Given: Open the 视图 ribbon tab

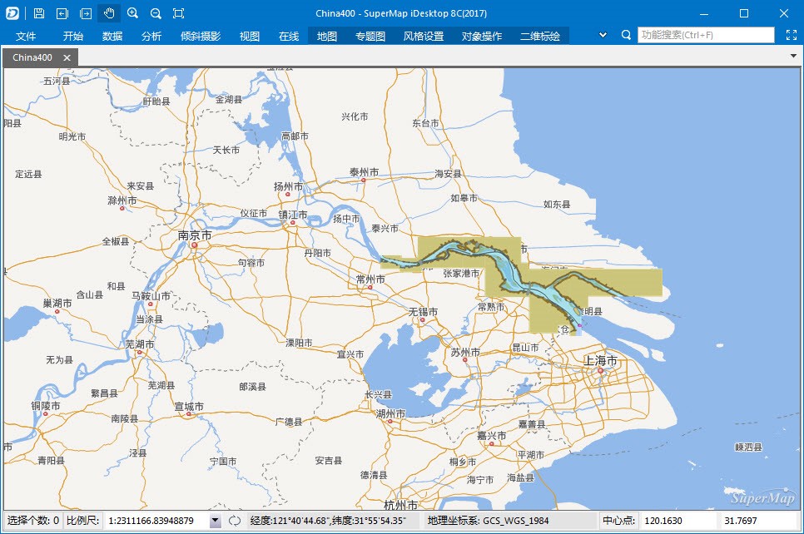Looking at the screenshot, I should tap(249, 36).
